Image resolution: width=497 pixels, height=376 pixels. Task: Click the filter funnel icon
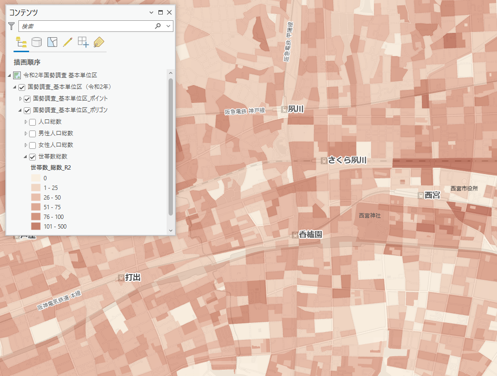coord(12,26)
